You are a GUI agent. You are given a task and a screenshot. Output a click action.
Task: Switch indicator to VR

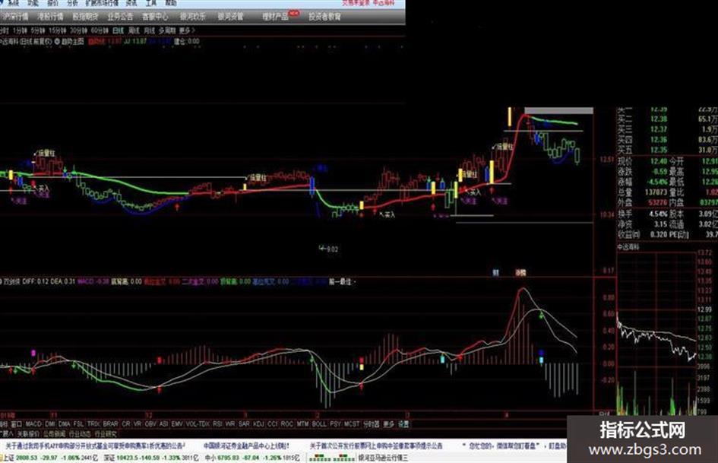(x=138, y=424)
